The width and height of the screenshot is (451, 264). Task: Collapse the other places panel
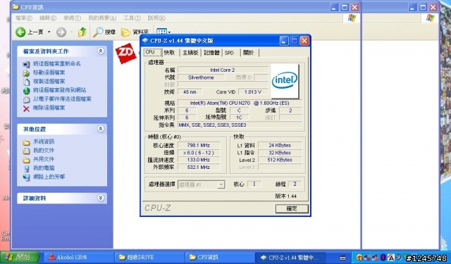coord(100,129)
